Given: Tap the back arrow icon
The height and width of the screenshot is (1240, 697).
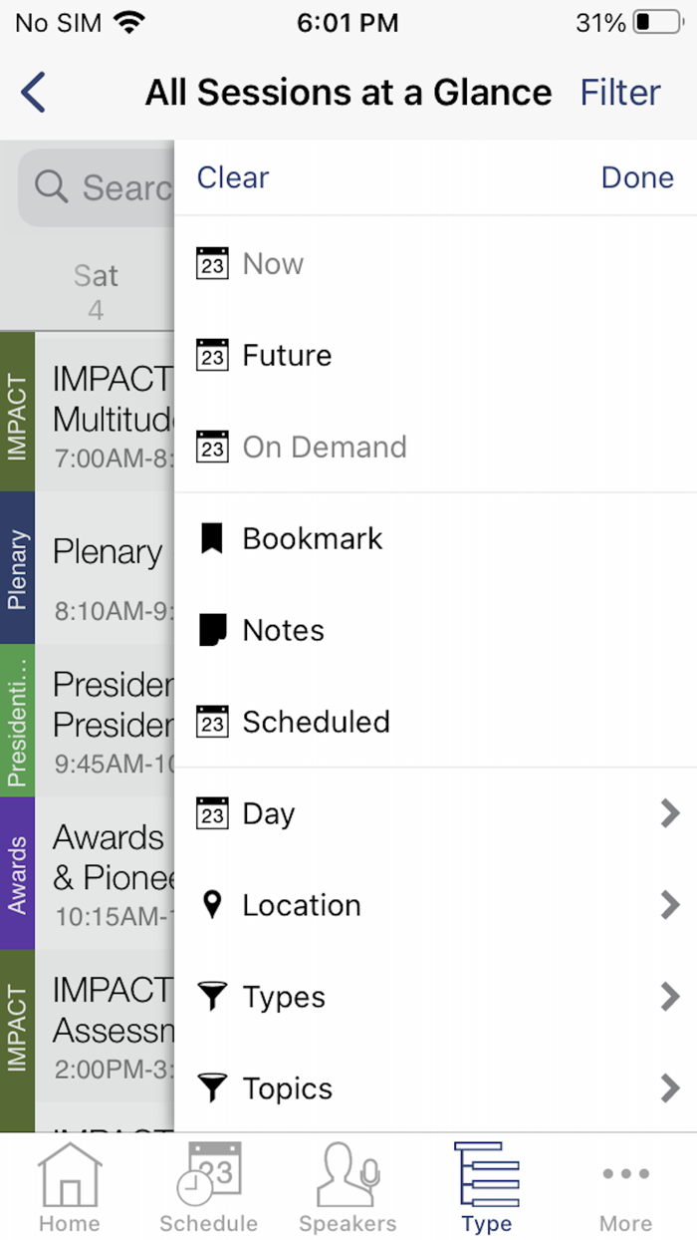Looking at the screenshot, I should tap(33, 93).
